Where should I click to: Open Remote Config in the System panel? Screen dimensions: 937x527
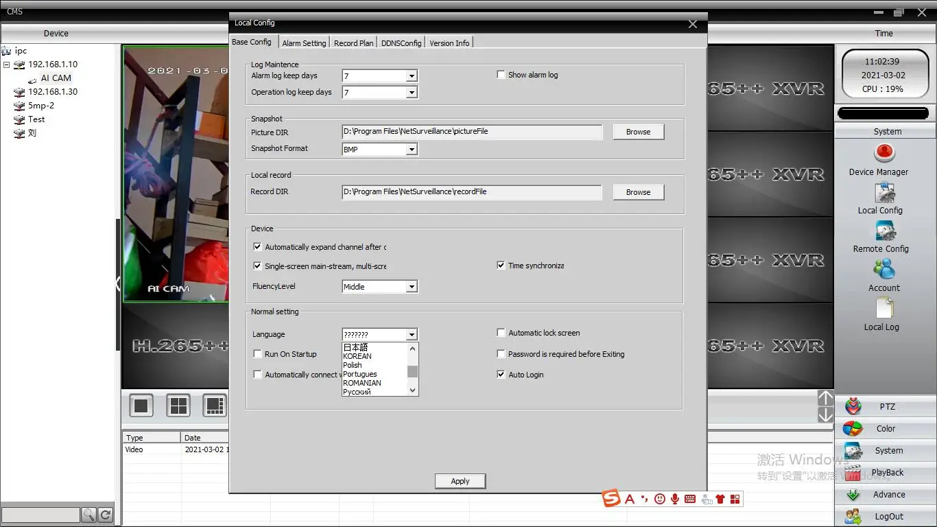click(x=885, y=231)
